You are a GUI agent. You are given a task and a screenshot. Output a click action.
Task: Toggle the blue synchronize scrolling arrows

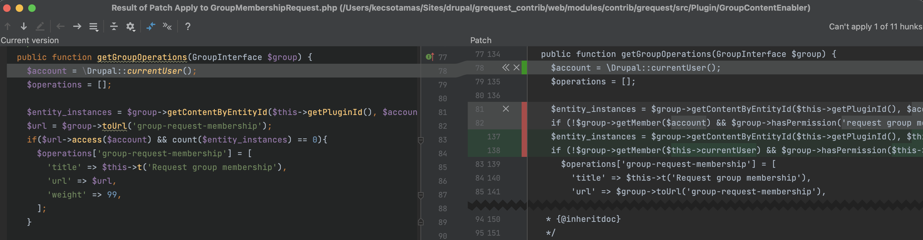click(151, 27)
